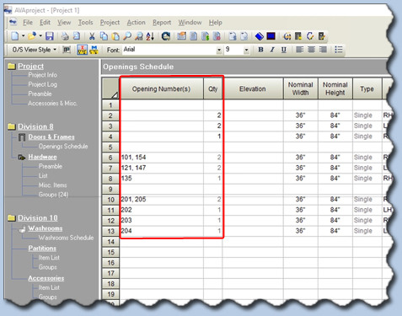Open the Action menu

(137, 23)
